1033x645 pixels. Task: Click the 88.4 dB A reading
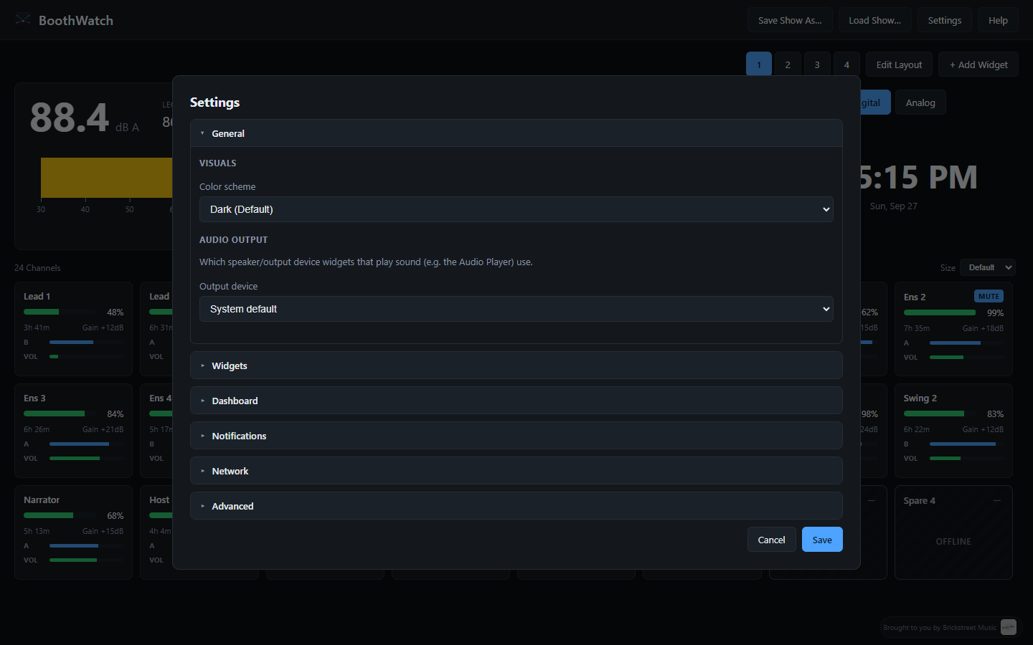(85, 118)
